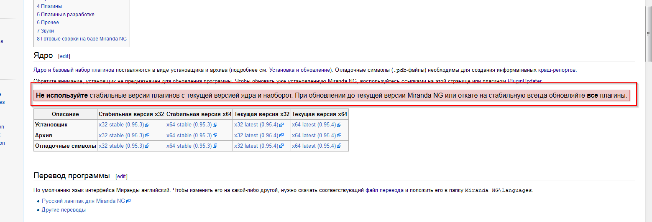
Task: Select the Установщик row label
Action: 51,125
